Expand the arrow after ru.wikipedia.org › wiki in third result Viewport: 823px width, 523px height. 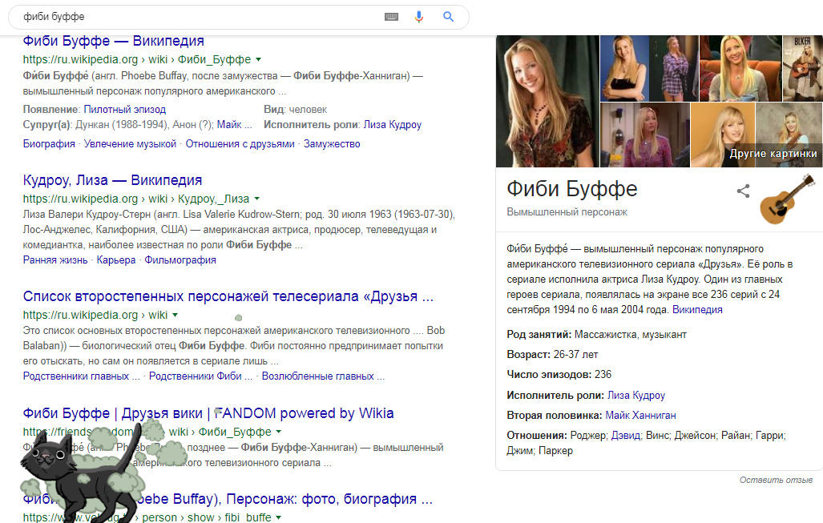pos(175,316)
